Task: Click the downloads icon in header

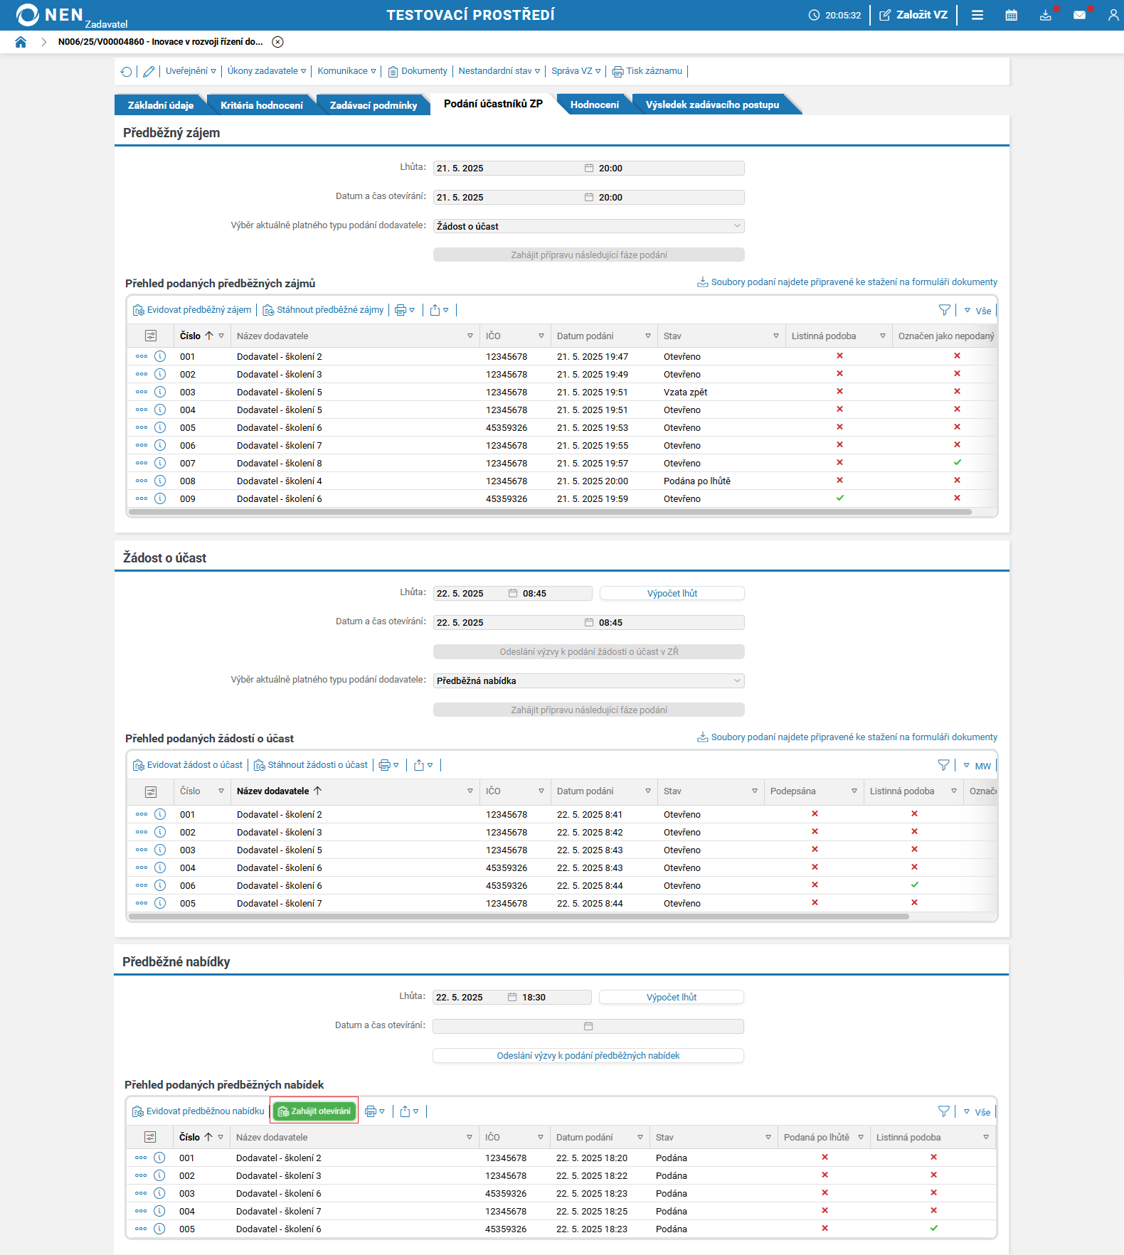Action: 1045,15
